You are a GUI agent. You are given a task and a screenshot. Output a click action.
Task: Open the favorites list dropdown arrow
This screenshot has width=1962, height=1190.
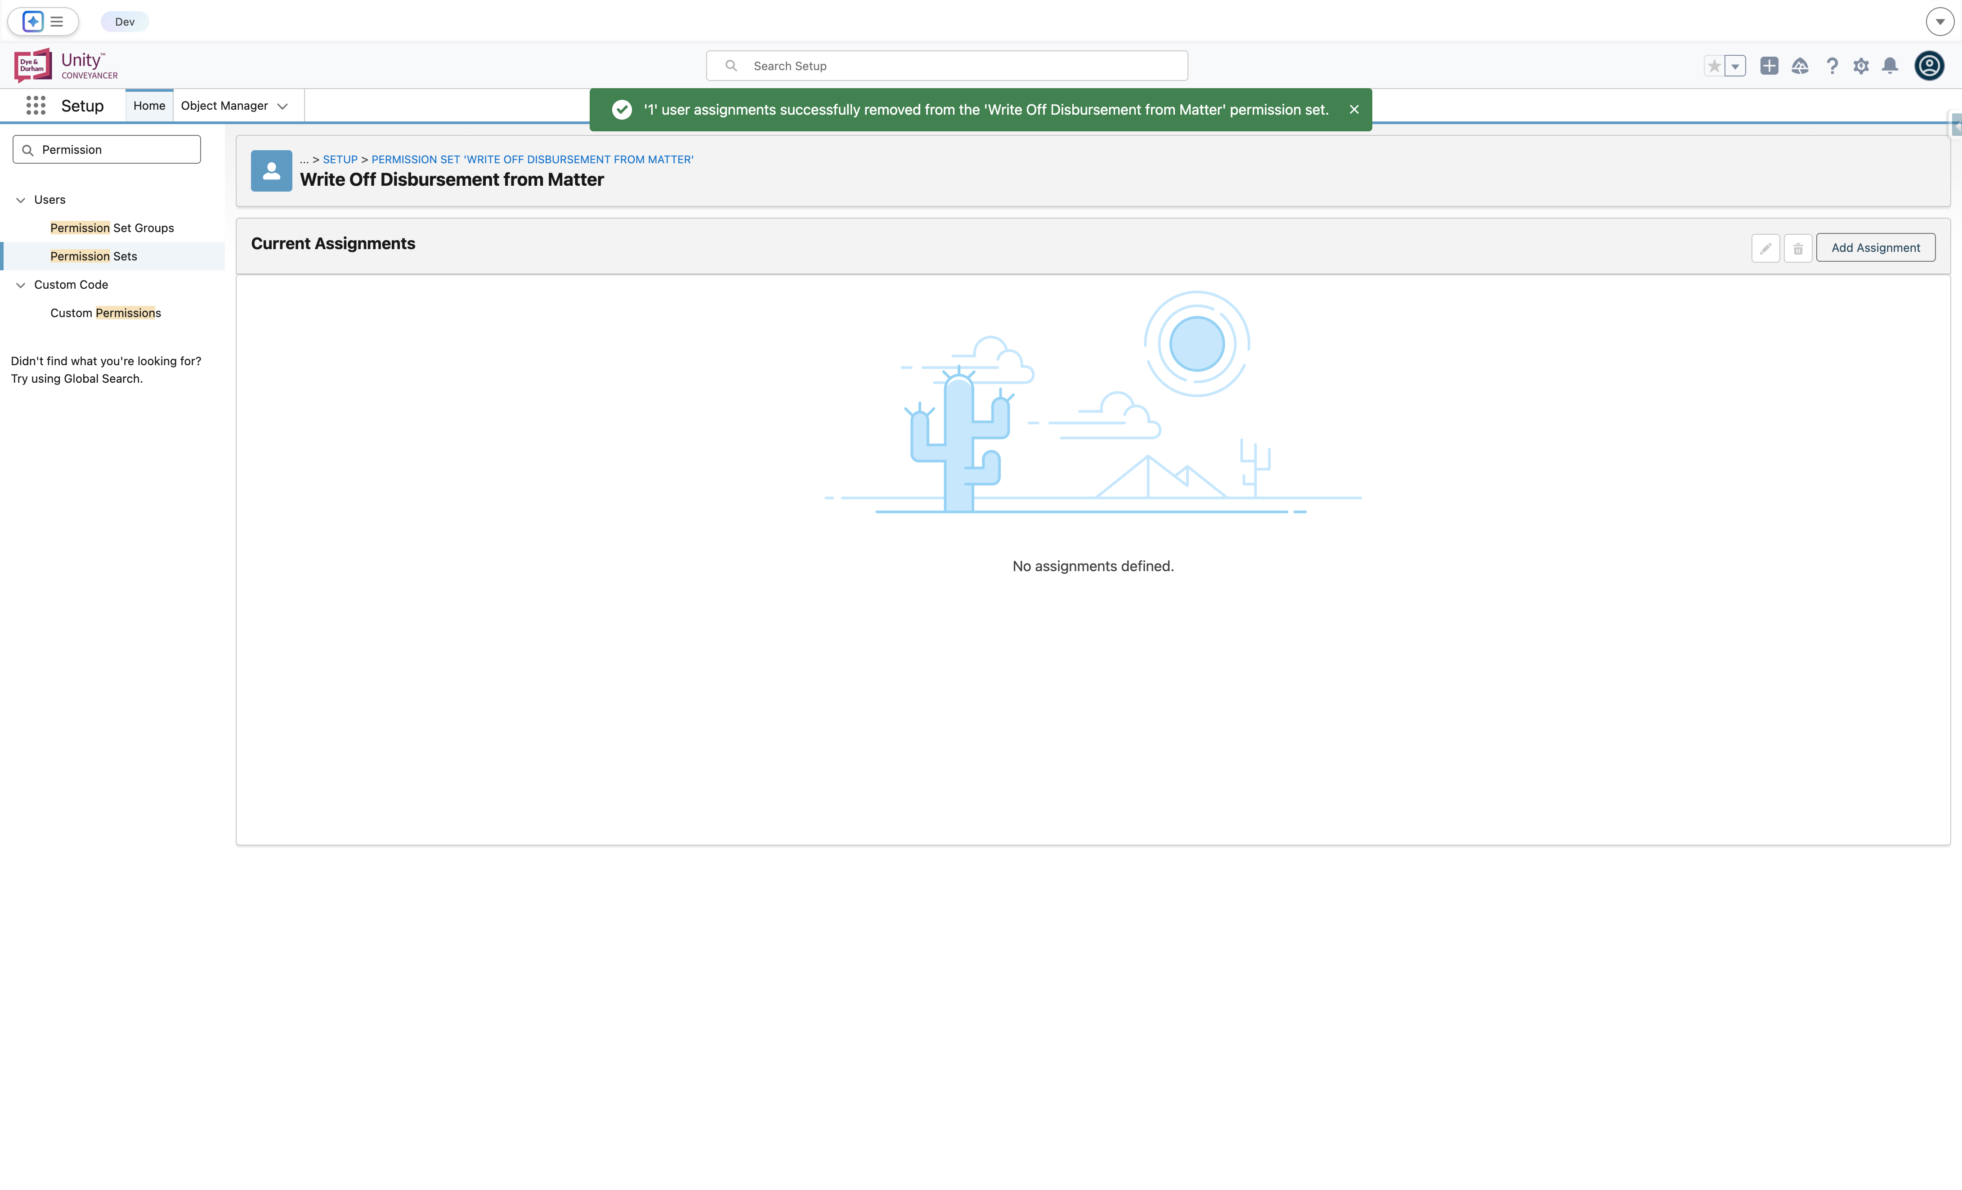coord(1735,66)
